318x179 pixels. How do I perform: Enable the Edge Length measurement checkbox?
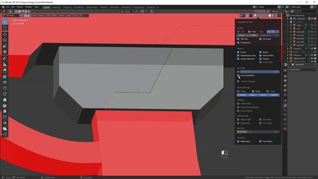point(238,119)
